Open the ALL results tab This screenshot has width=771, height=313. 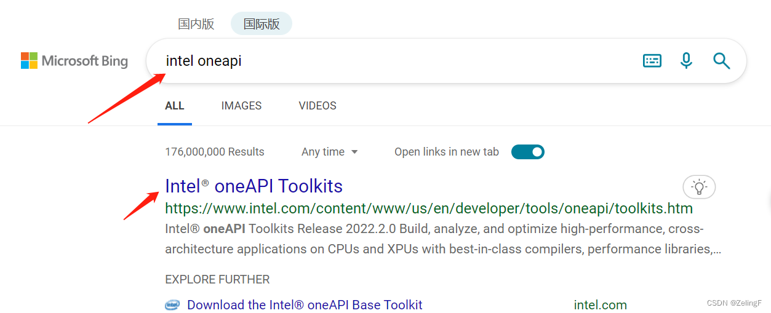[x=175, y=106]
